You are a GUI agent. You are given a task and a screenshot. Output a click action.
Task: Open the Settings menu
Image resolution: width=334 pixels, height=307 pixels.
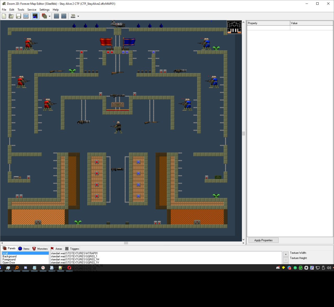pos(44,10)
